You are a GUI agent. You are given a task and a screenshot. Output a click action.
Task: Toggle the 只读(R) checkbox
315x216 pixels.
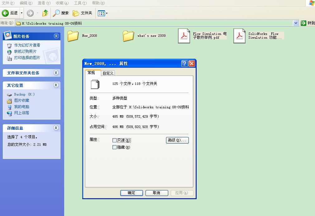115,140
